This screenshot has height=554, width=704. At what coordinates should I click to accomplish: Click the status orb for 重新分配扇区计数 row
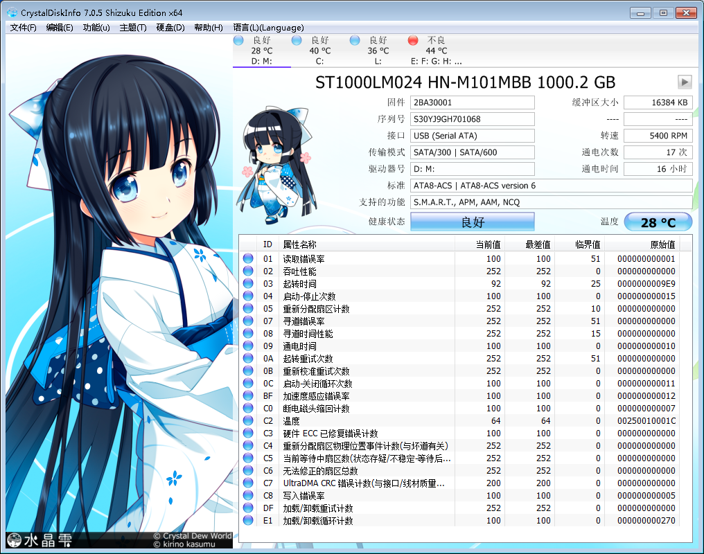point(248,309)
